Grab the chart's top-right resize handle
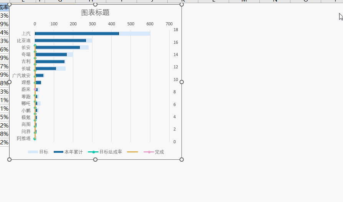 pyautogui.click(x=181, y=5)
